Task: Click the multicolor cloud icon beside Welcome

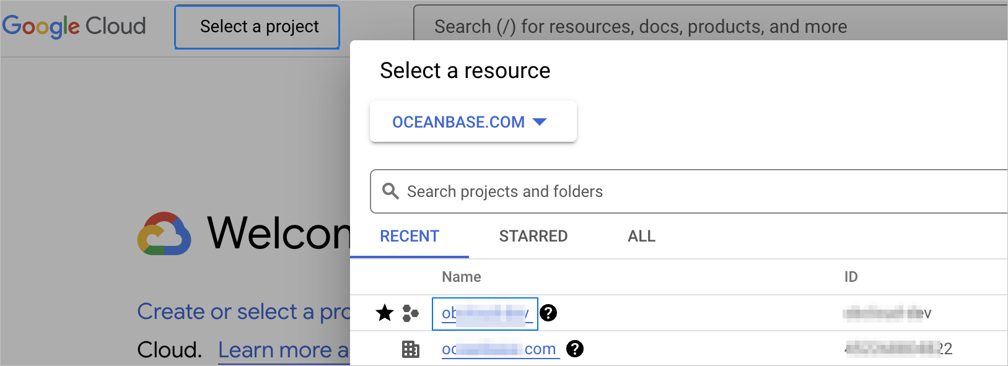Action: tap(164, 234)
